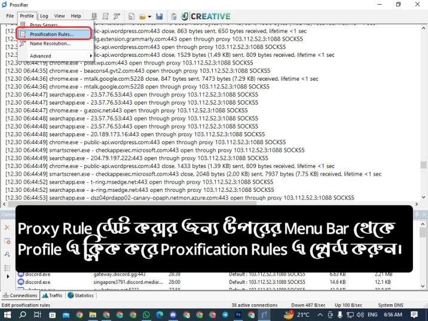Open the Log menu
The image size is (428, 321).
[x=44, y=16]
